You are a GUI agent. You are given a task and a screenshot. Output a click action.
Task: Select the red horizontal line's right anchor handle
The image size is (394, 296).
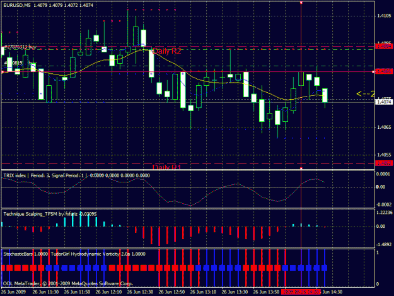[x=373, y=72]
